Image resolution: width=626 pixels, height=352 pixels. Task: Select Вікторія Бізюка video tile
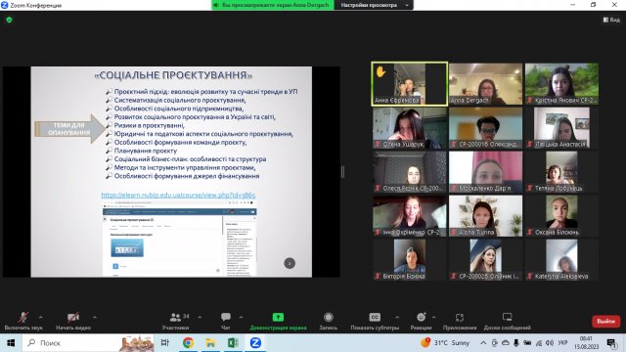410,259
